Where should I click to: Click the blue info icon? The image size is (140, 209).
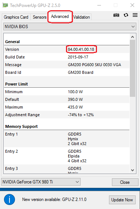[x=9, y=199]
